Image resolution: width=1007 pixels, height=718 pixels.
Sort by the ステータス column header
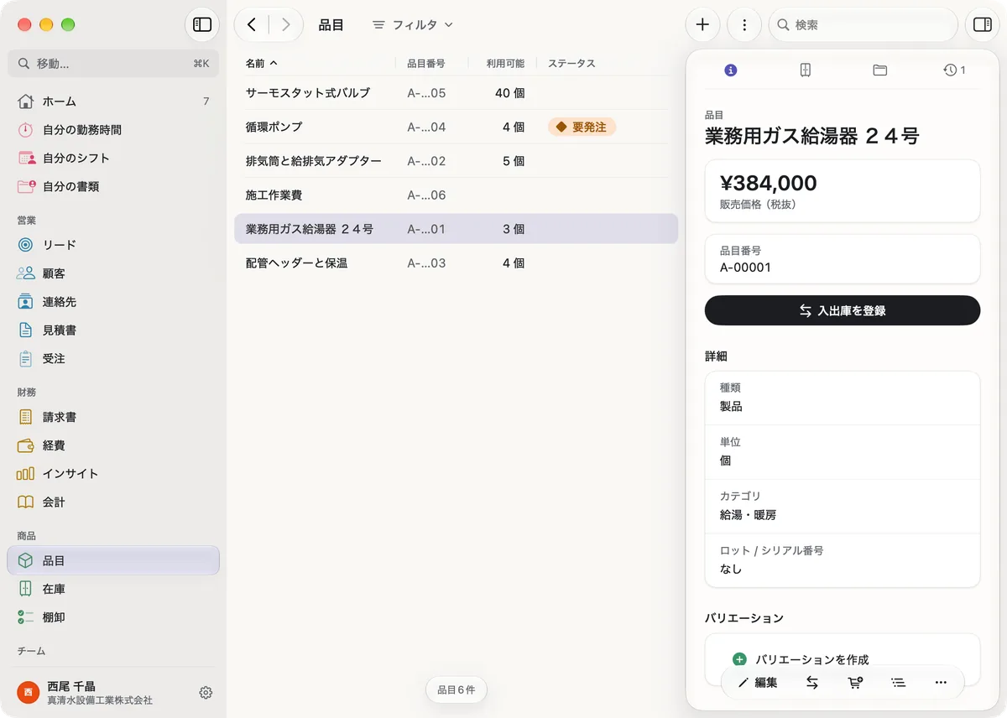(571, 64)
